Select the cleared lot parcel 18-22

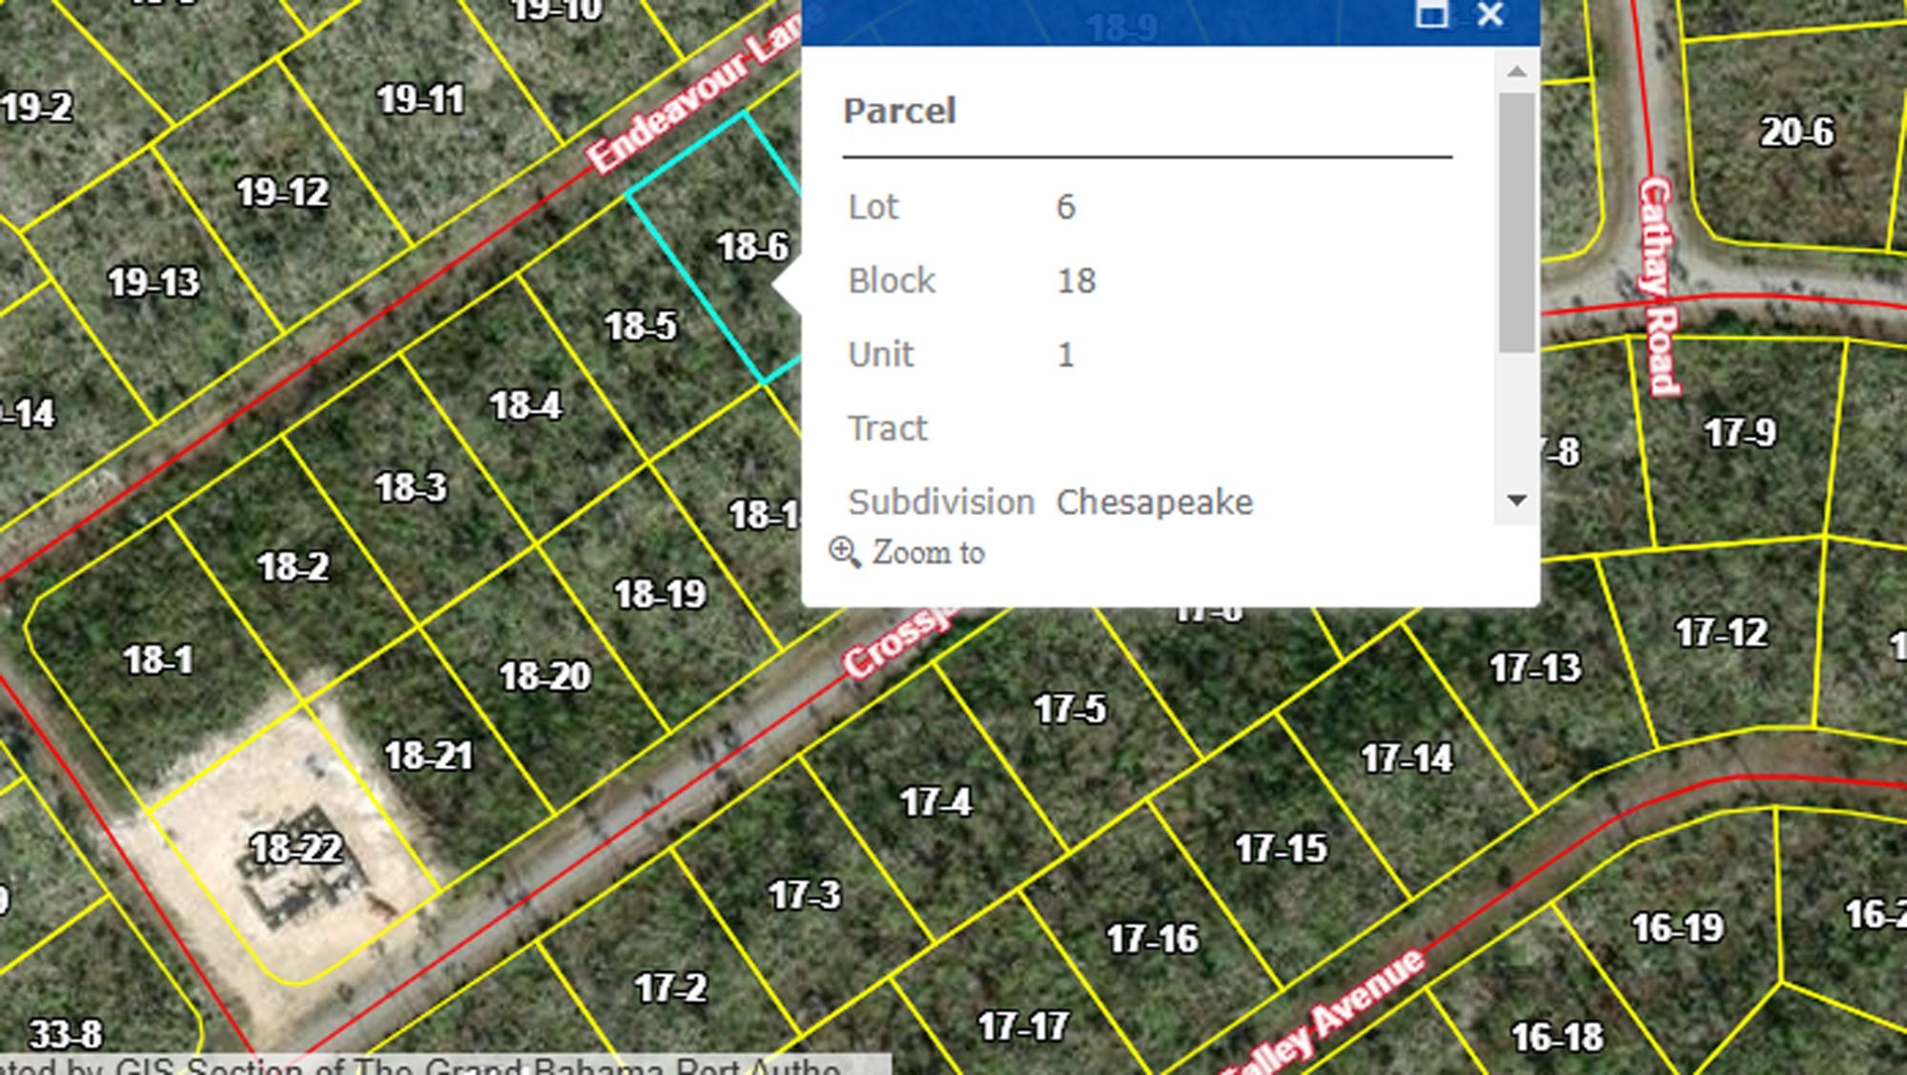pos(296,847)
